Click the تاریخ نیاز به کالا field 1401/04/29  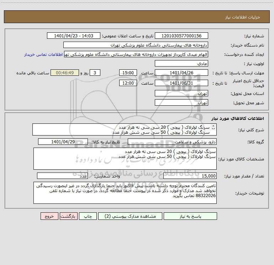point(63,142)
